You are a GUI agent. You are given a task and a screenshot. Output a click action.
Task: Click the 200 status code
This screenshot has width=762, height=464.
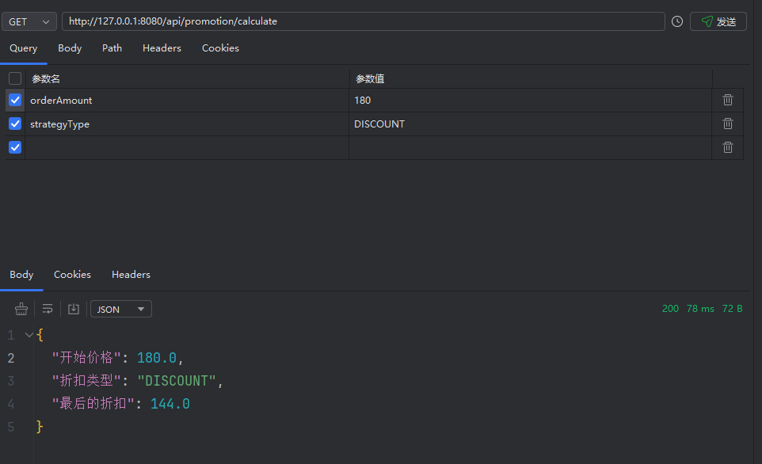tap(670, 309)
